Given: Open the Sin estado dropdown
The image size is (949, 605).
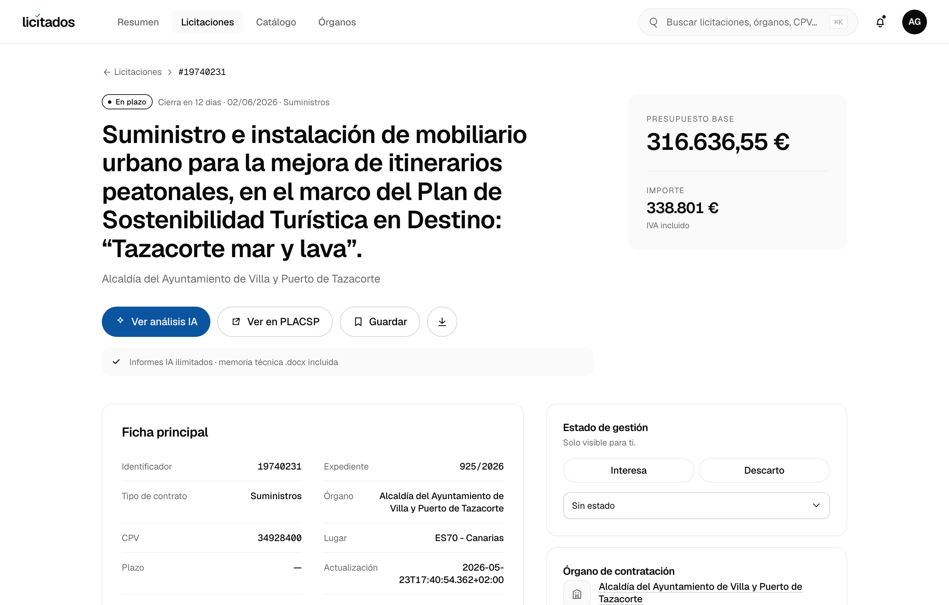Looking at the screenshot, I should (x=696, y=506).
